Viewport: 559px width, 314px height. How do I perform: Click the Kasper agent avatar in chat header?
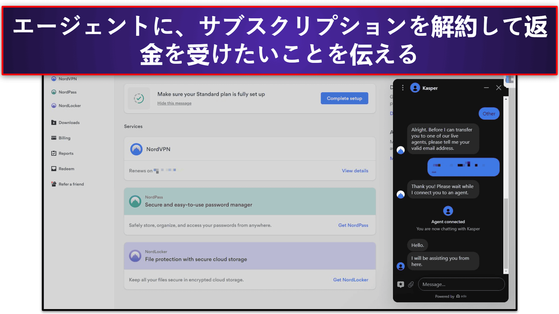point(415,88)
